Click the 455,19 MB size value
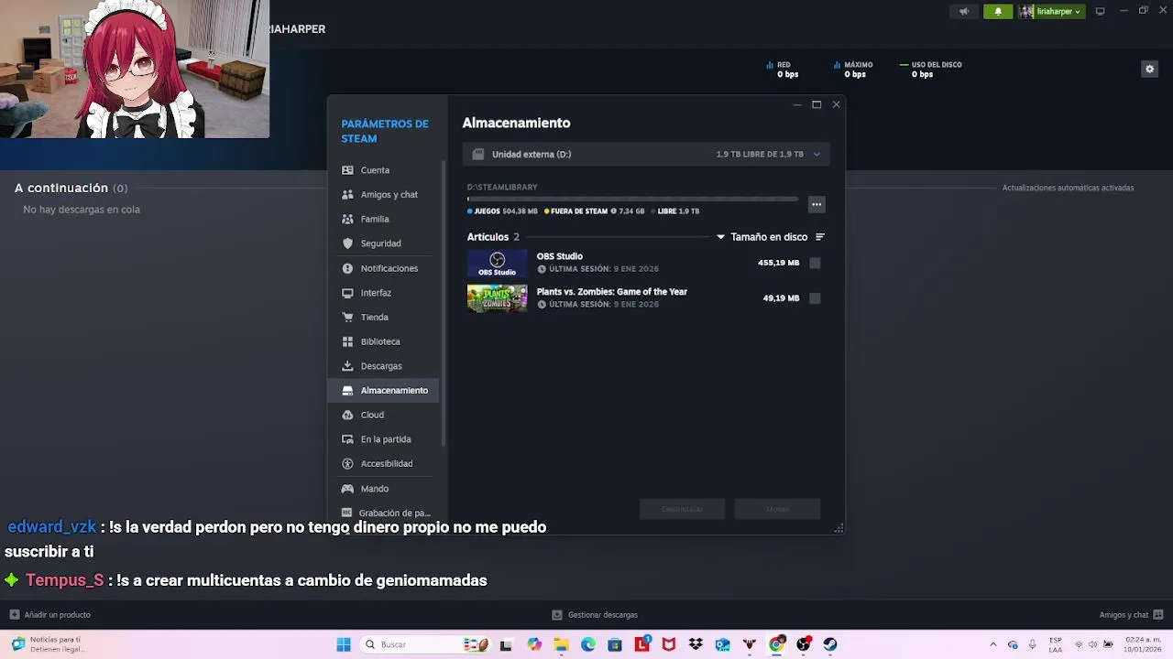The width and height of the screenshot is (1173, 659). [x=778, y=263]
